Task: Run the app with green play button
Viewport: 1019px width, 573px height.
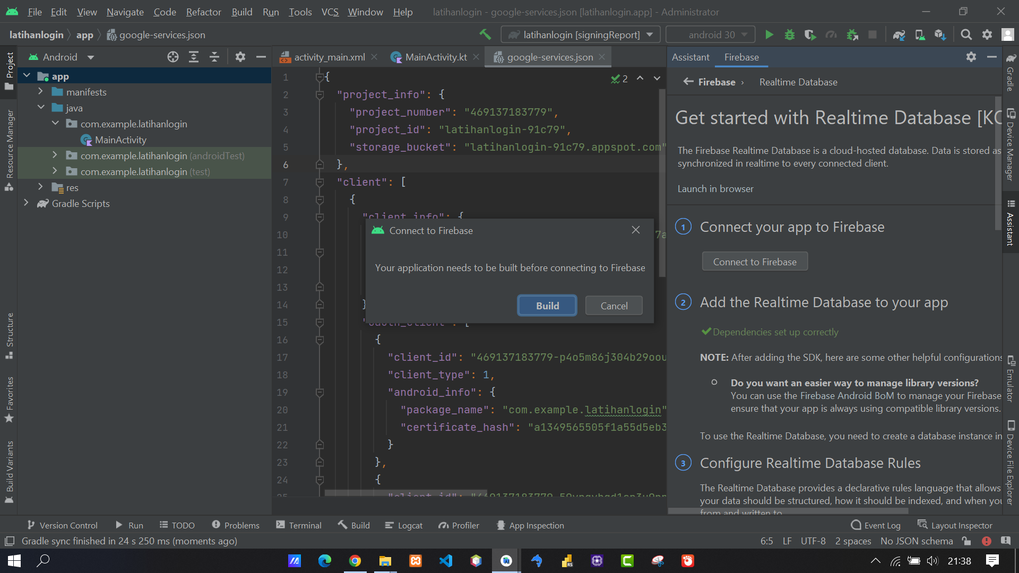Action: [x=769, y=34]
